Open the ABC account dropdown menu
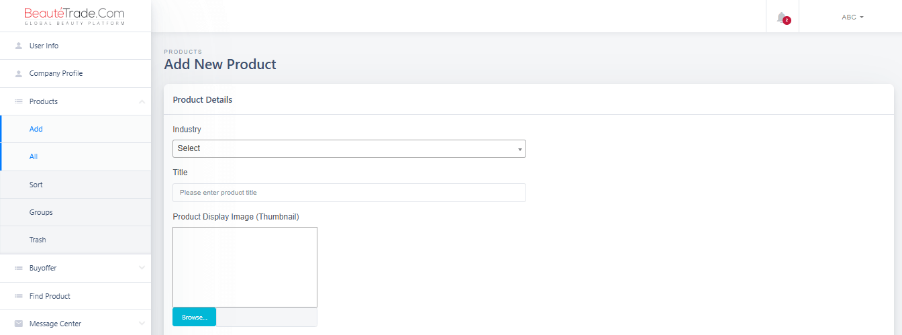Viewport: 902px width, 335px height. click(x=852, y=17)
